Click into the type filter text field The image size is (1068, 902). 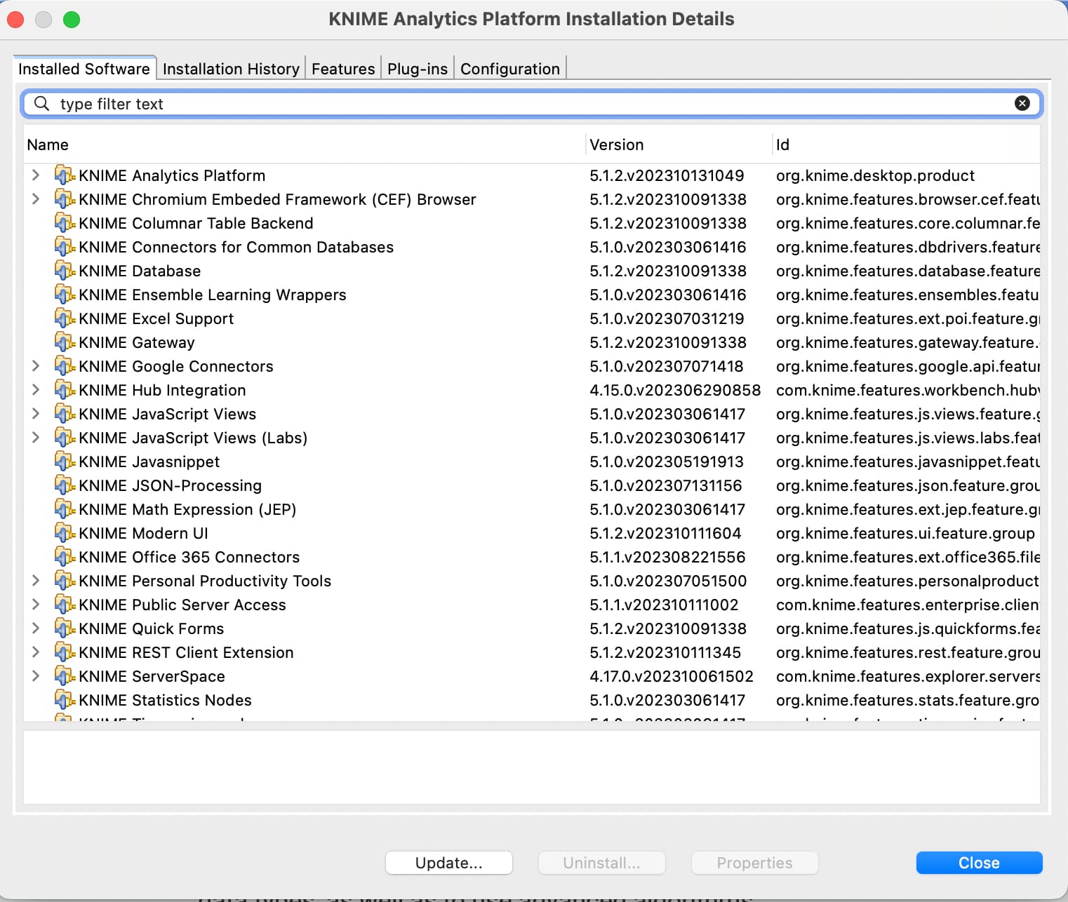(532, 104)
